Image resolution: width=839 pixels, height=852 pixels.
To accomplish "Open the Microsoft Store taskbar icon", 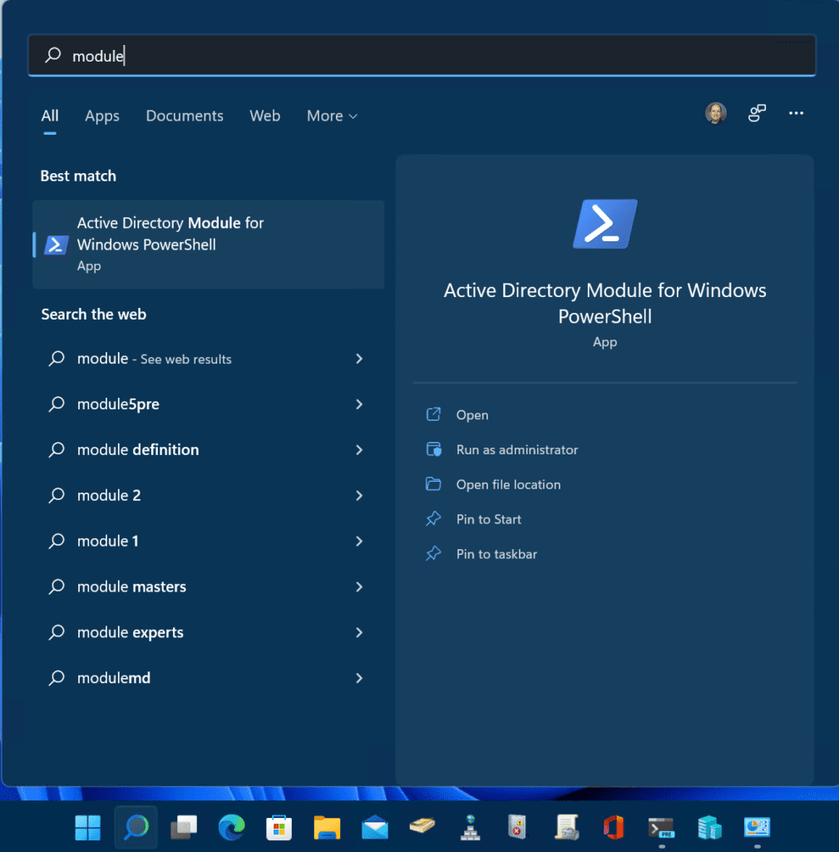I will tap(279, 827).
